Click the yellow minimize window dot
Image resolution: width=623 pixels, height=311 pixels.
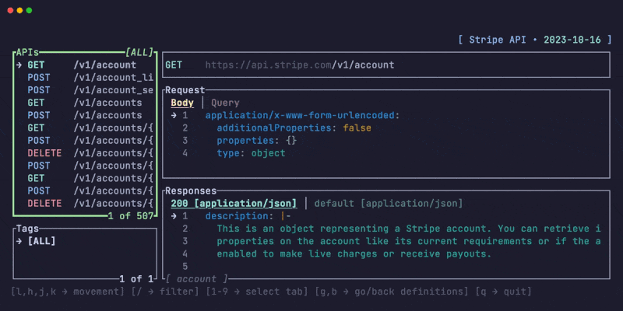pos(19,11)
